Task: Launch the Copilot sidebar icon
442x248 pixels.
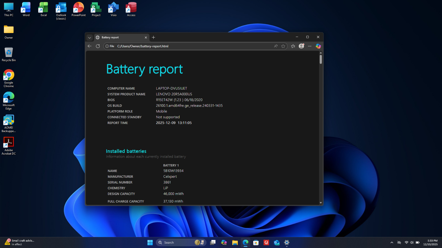Action: tap(318, 46)
